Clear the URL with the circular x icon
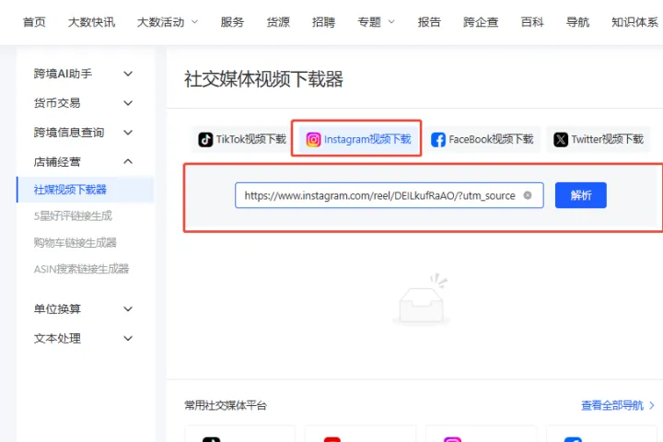The width and height of the screenshot is (663, 442). tap(528, 195)
